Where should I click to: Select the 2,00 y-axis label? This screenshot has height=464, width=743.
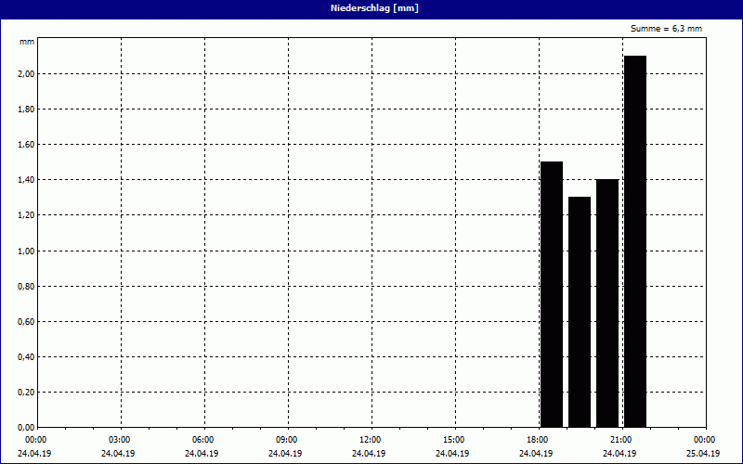tap(26, 74)
